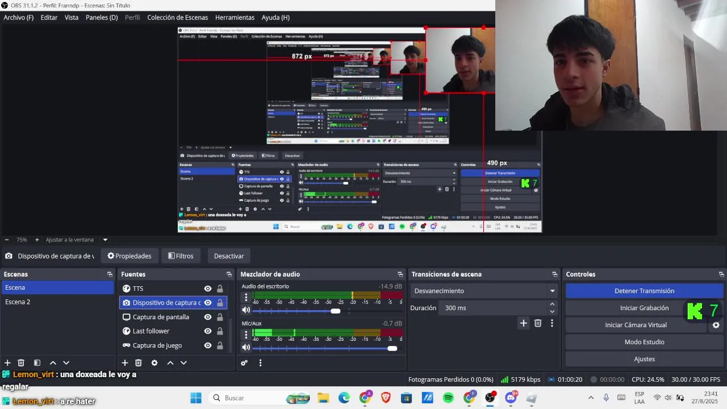Click Iniciar Cámara Virtual button
The width and height of the screenshot is (727, 409).
(636, 325)
